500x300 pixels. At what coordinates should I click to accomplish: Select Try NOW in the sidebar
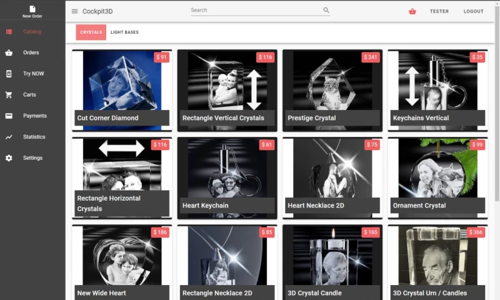pyautogui.click(x=34, y=74)
